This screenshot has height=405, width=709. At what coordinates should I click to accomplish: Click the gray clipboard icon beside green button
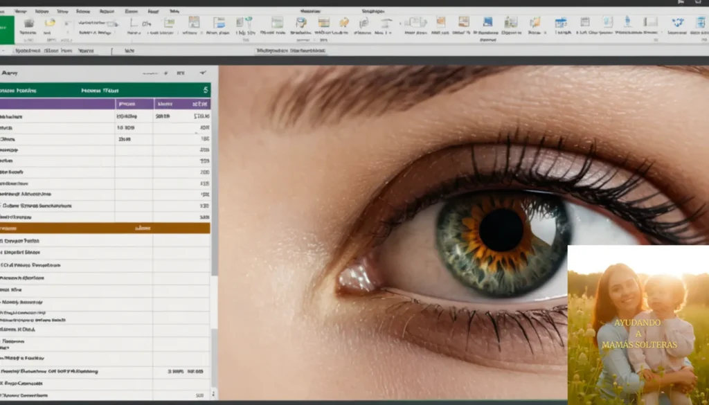28,24
